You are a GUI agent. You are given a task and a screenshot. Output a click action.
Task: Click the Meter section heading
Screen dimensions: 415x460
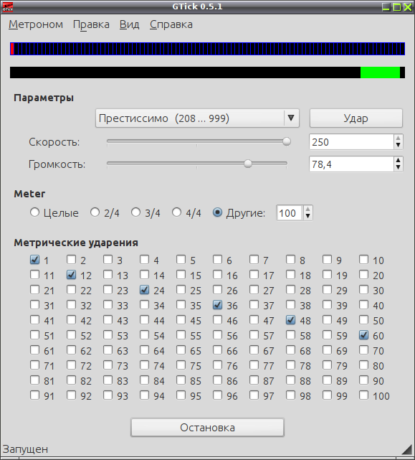(29, 194)
